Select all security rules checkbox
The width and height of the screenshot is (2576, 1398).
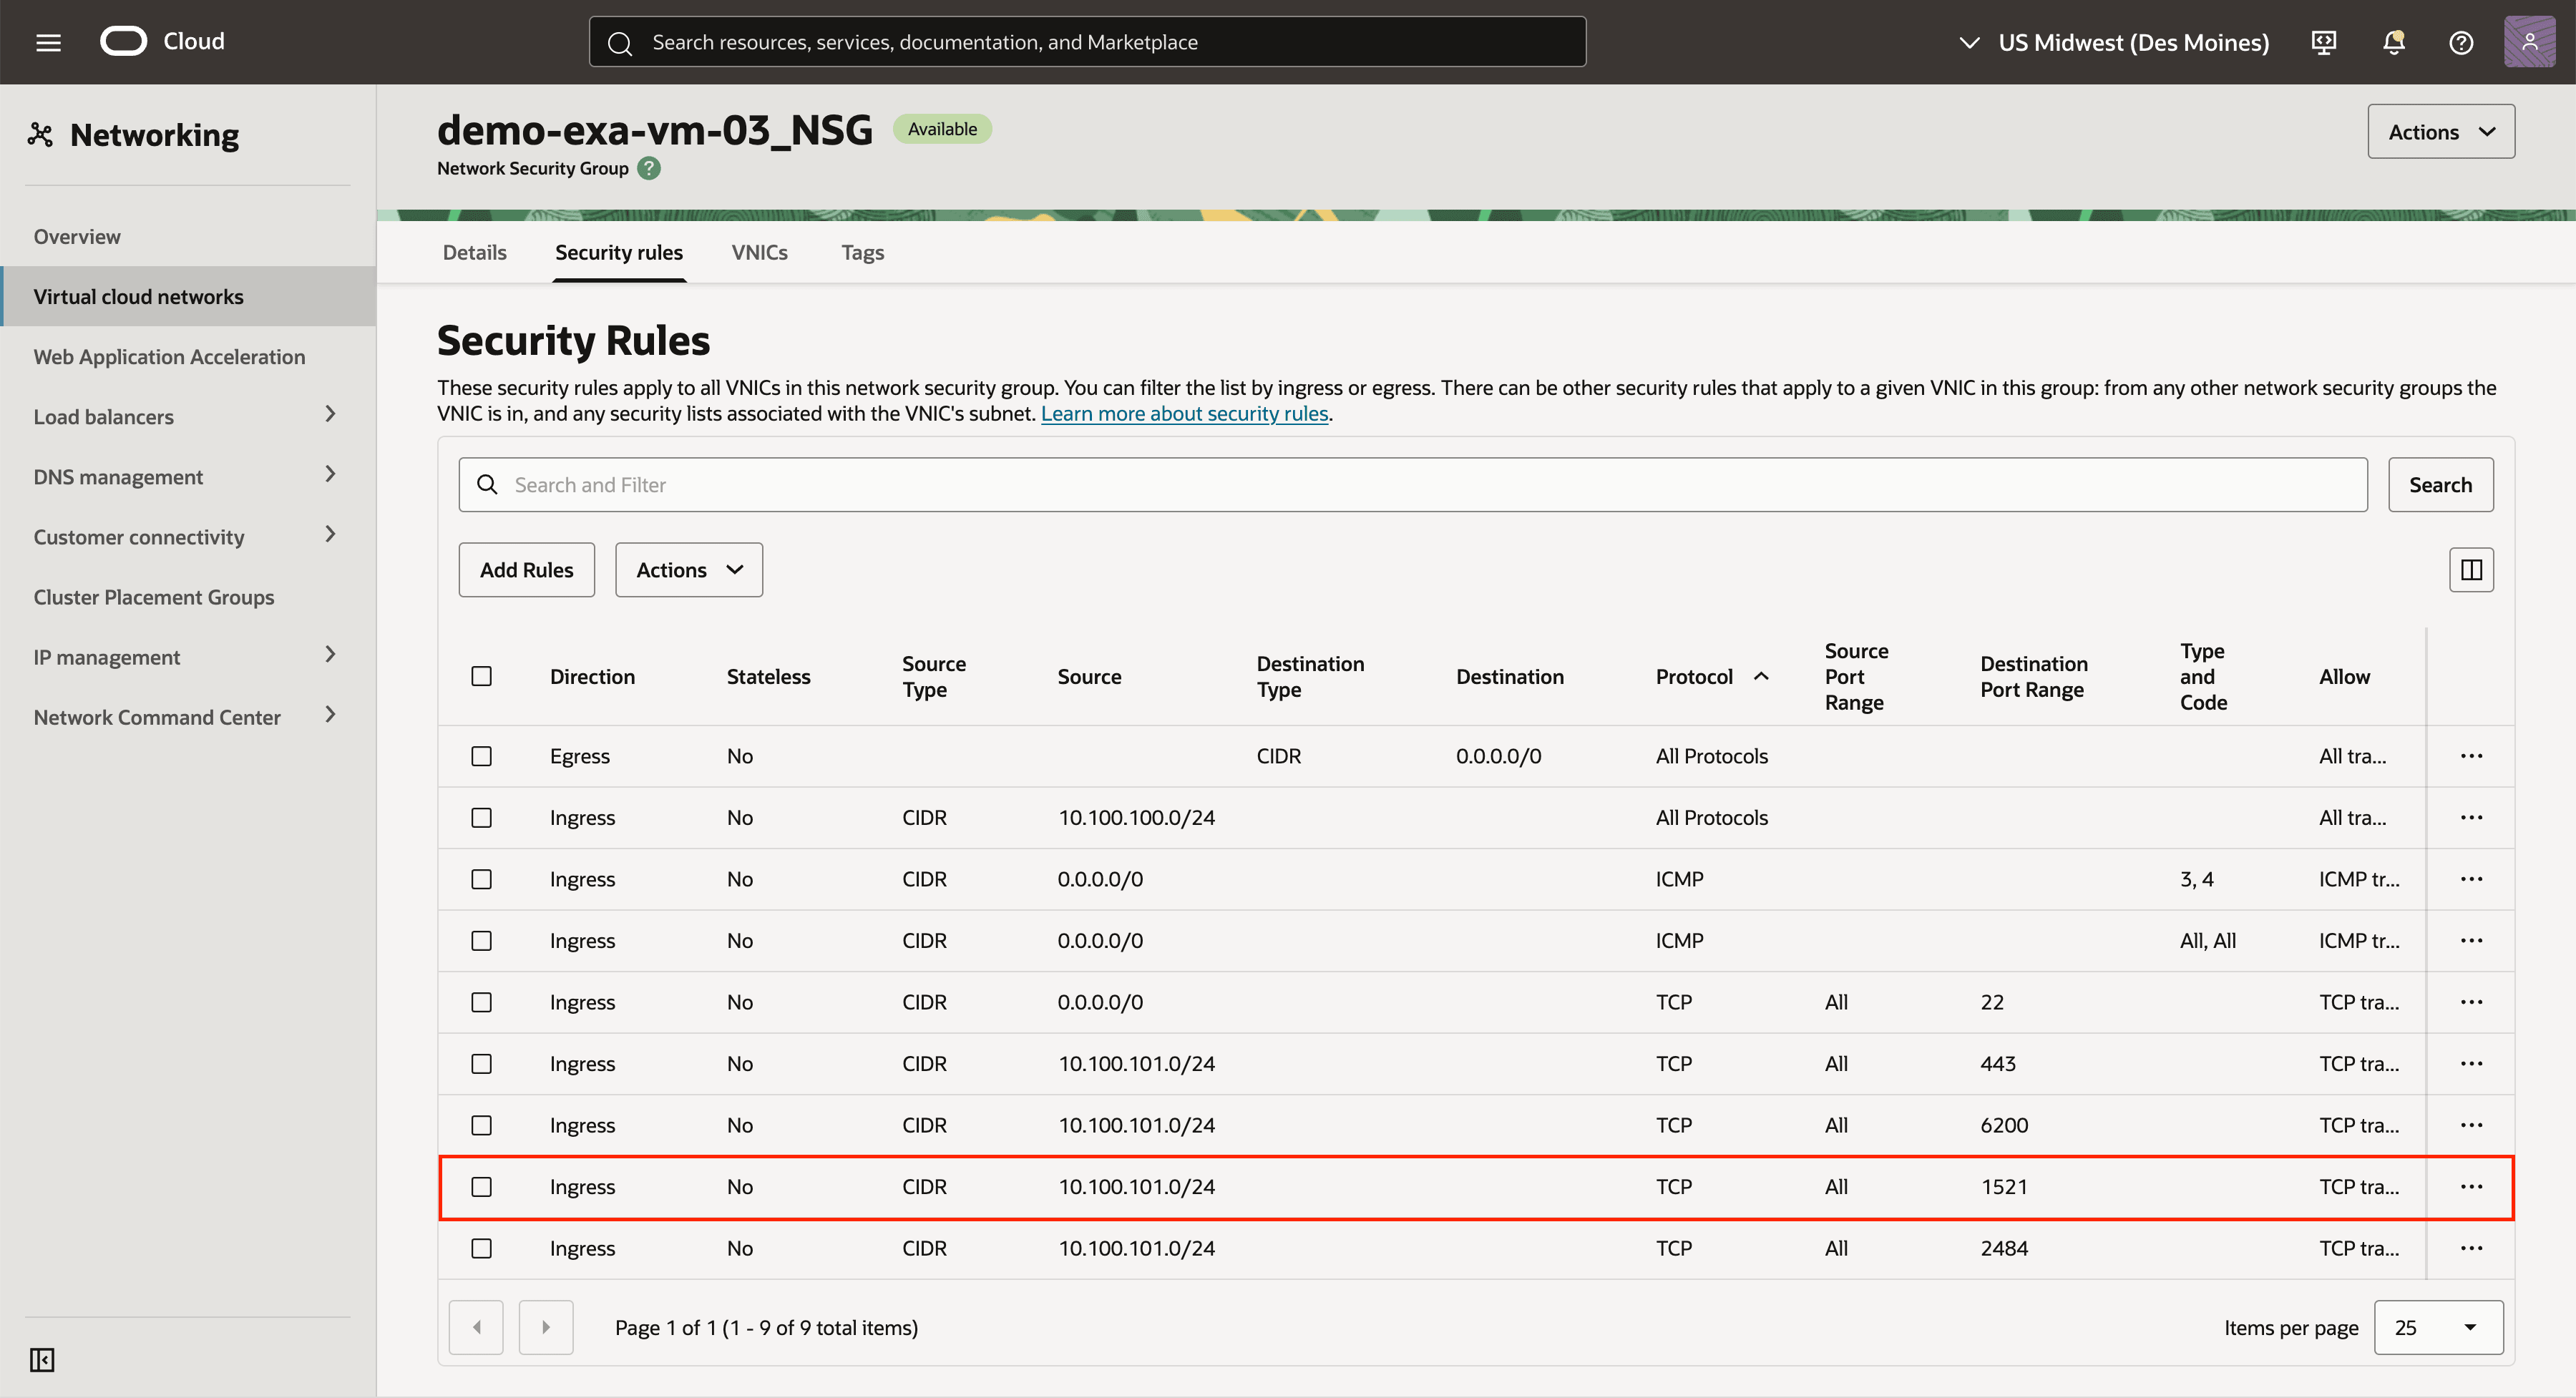click(x=482, y=676)
